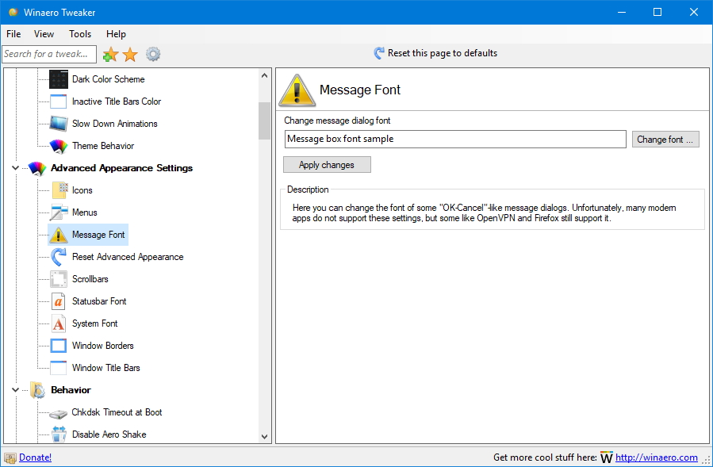Click the System Font letter A icon
This screenshot has width=713, height=467.
[59, 323]
